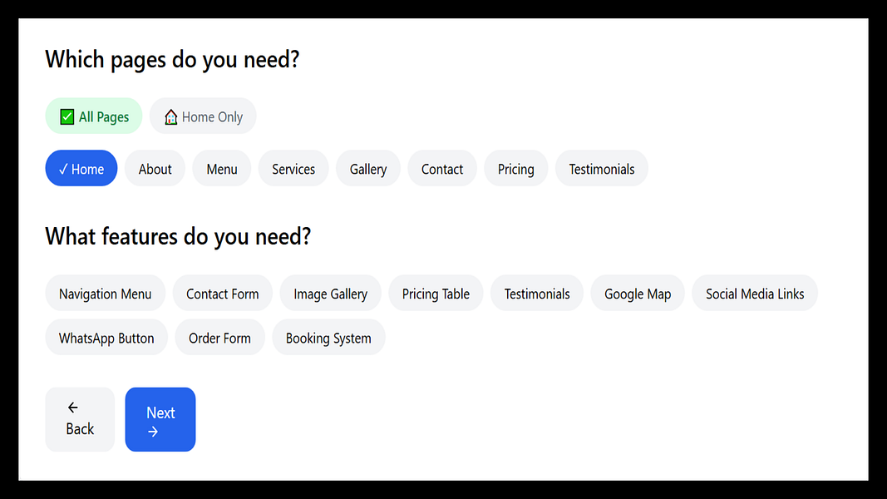Screen dimensions: 887x499
Task: Click the house icon in Home Only
Action: tap(171, 116)
